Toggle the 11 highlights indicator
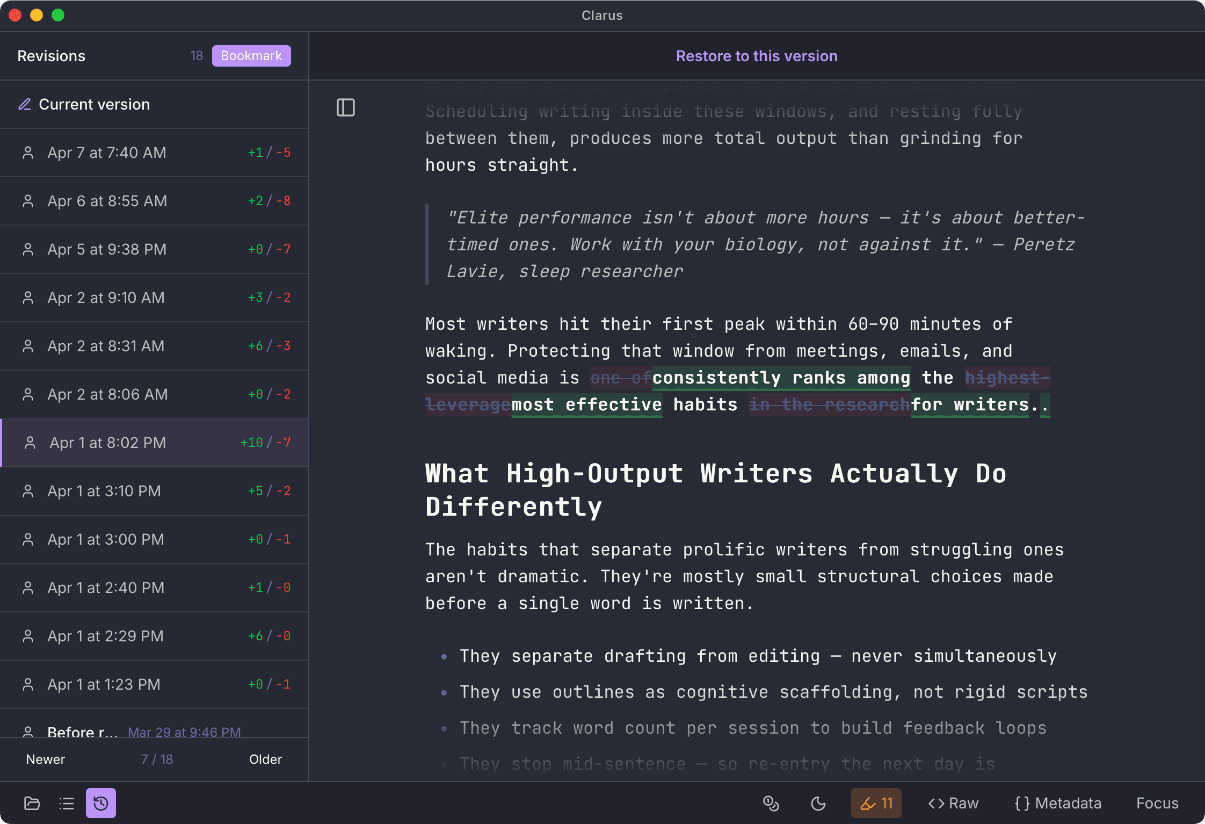1205x824 pixels. click(876, 803)
